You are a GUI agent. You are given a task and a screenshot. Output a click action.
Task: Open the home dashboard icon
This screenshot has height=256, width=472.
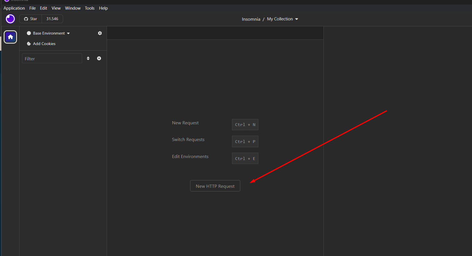(x=10, y=37)
